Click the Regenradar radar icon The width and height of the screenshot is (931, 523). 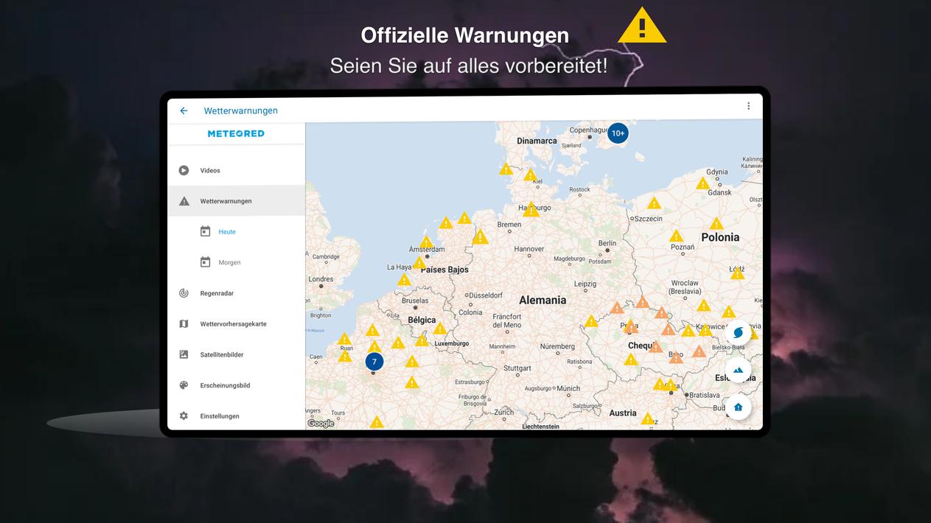coord(184,293)
